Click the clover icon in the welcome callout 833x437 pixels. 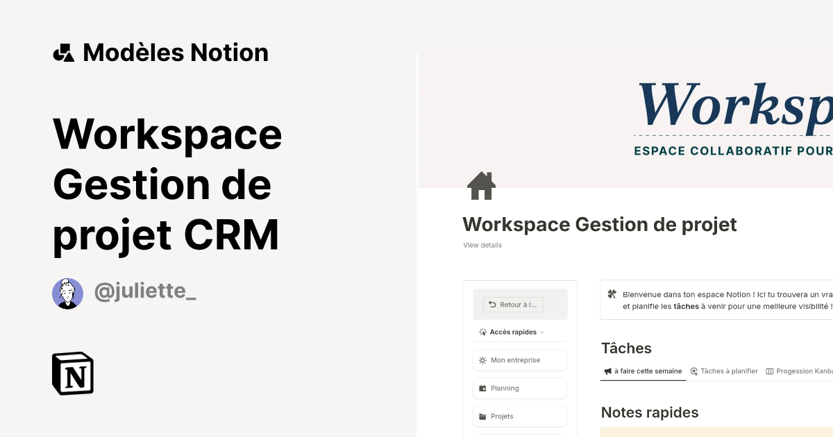(612, 295)
